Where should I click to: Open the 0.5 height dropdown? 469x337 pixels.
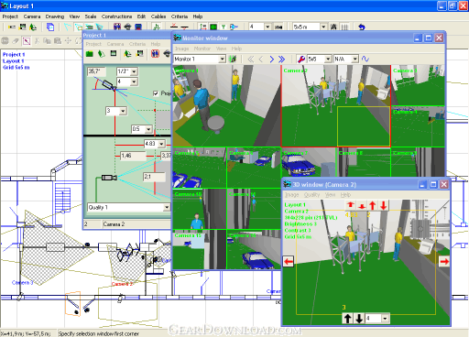(148, 129)
